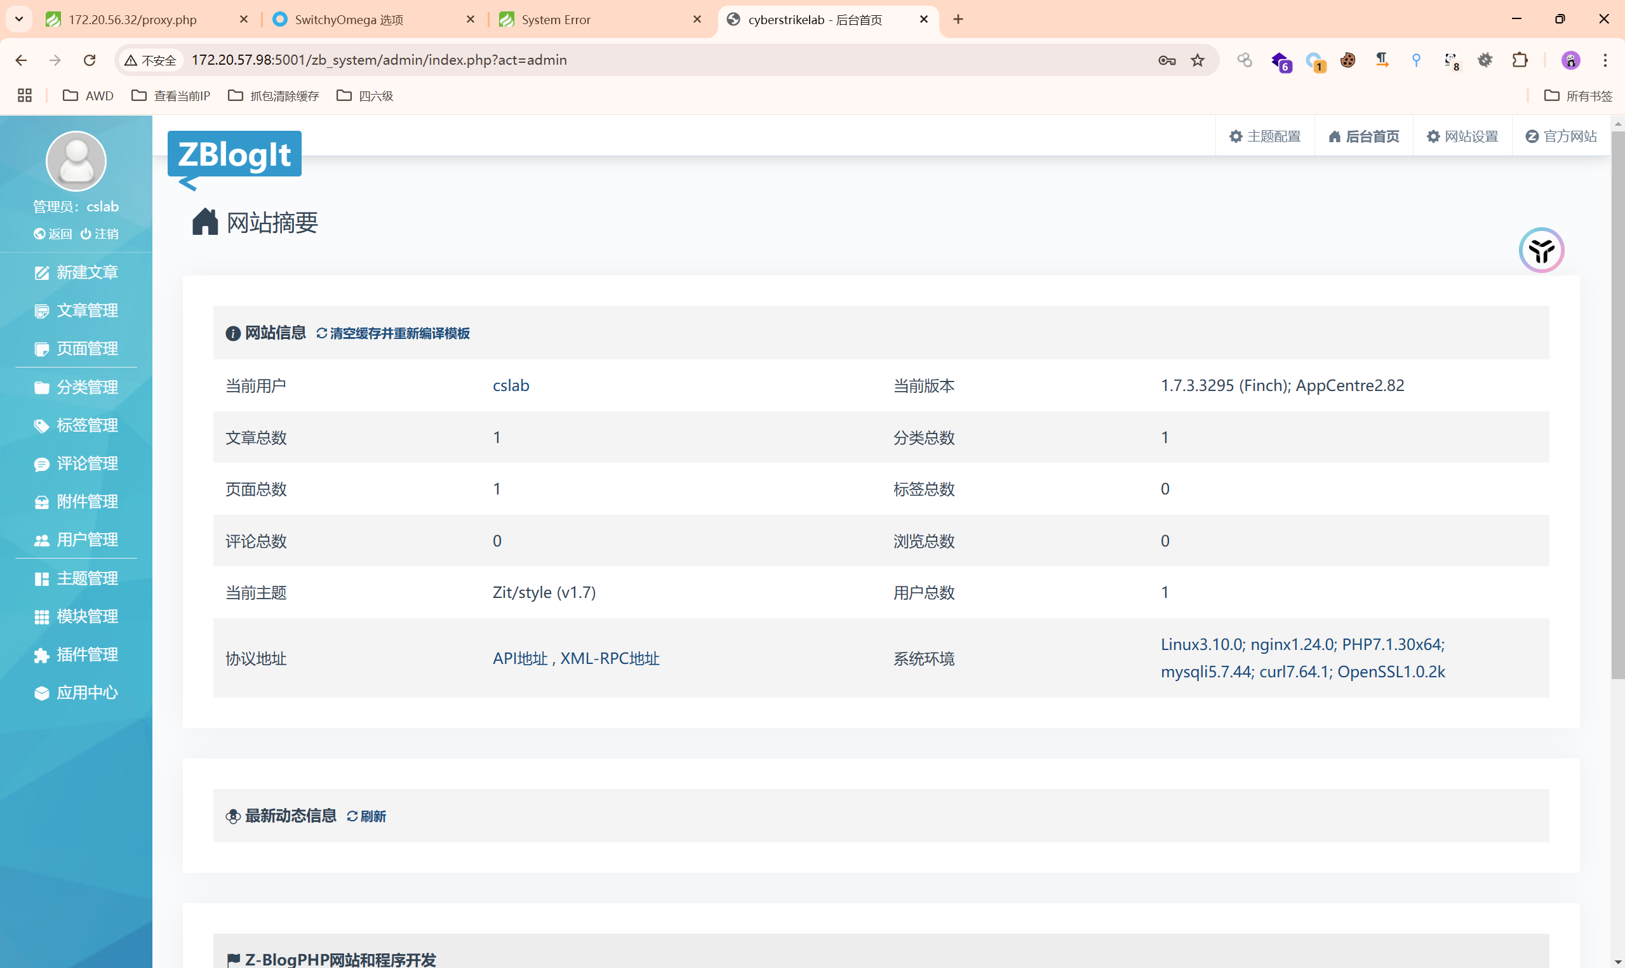Click the API地址 link
This screenshot has height=968, width=1625.
[x=520, y=658]
